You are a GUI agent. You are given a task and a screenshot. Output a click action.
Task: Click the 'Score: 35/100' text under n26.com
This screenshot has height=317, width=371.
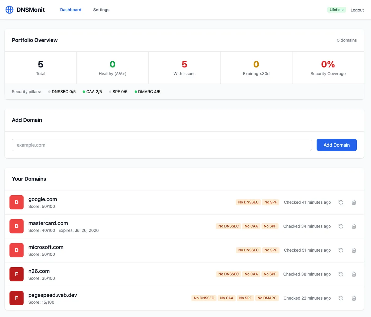click(x=42, y=278)
